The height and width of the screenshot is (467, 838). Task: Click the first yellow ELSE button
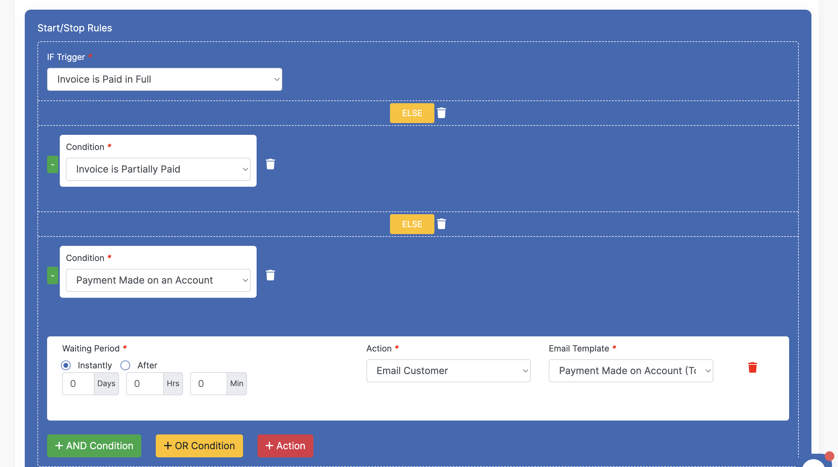coord(412,113)
